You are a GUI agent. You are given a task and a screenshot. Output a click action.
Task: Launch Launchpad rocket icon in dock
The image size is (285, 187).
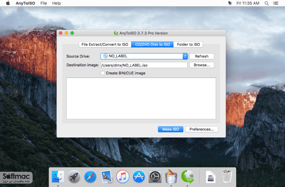tap(74, 177)
